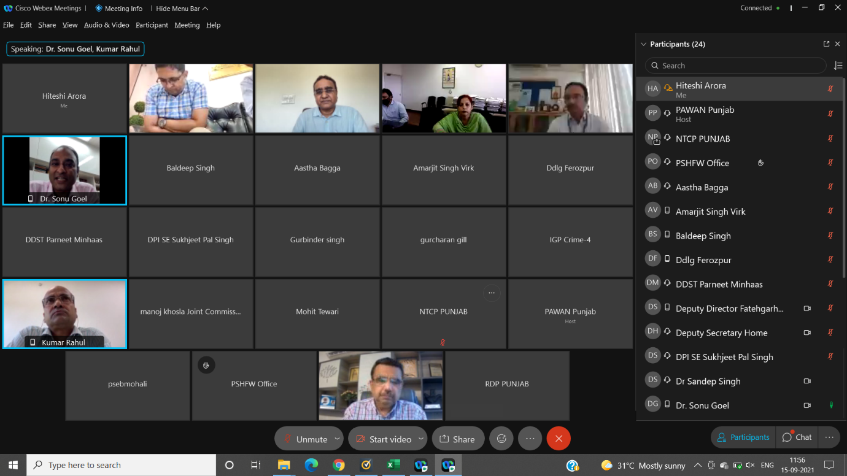The height and width of the screenshot is (476, 847).
Task: Click the sort participants icon
Action: 838,66
